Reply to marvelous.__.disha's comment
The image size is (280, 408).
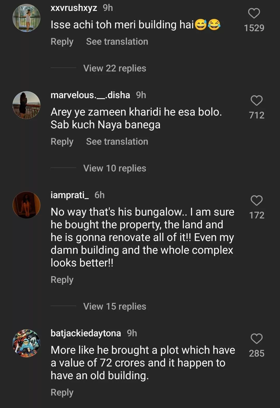click(x=62, y=142)
